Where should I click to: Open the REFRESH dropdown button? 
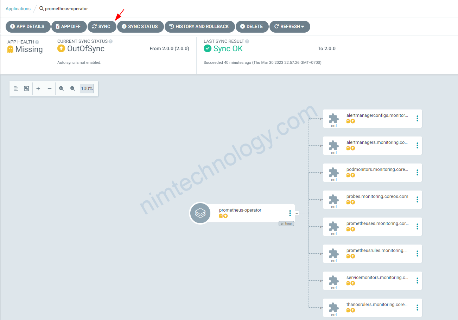(x=290, y=27)
